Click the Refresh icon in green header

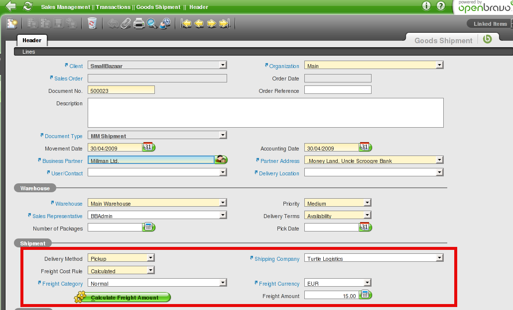[x=27, y=6]
